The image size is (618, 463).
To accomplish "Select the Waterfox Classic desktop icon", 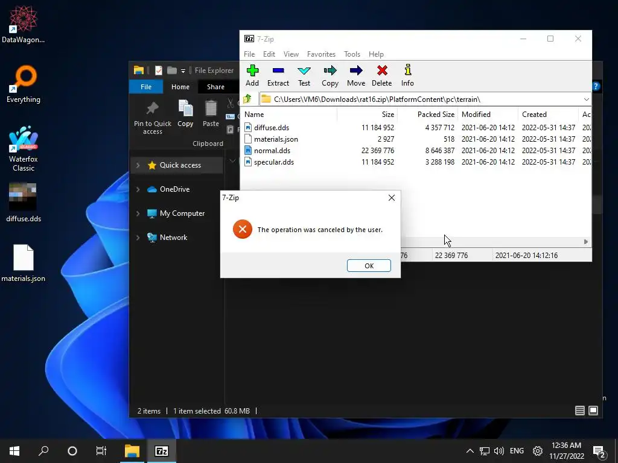I will [24, 148].
